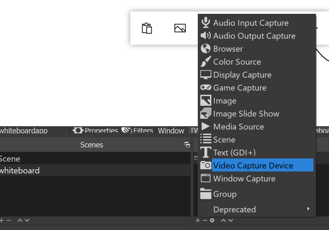Image resolution: width=329 pixels, height=230 pixels.
Task: Click the insert picture icon in whiteboard toolbar
Action: coord(180,28)
